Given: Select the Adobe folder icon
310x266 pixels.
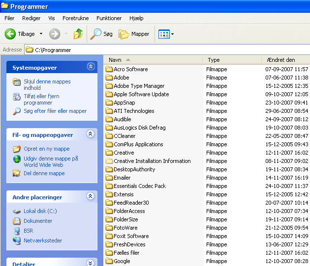Looking at the screenshot, I should click(x=109, y=78).
